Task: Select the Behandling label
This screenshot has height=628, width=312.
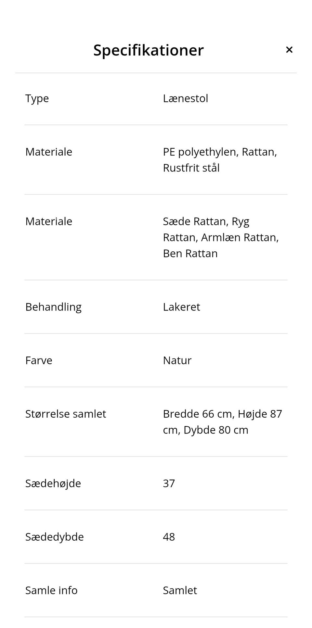Action: (x=54, y=307)
